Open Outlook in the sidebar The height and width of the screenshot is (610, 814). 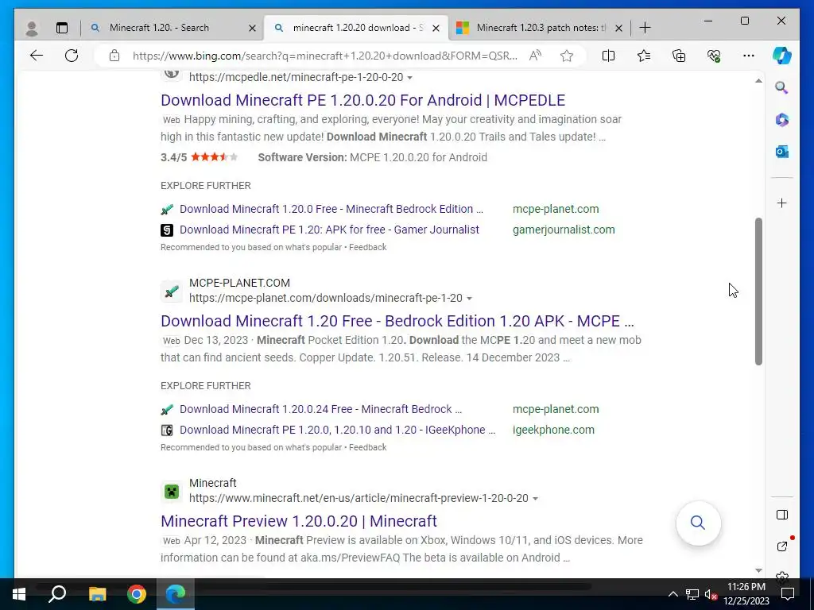[x=782, y=152]
